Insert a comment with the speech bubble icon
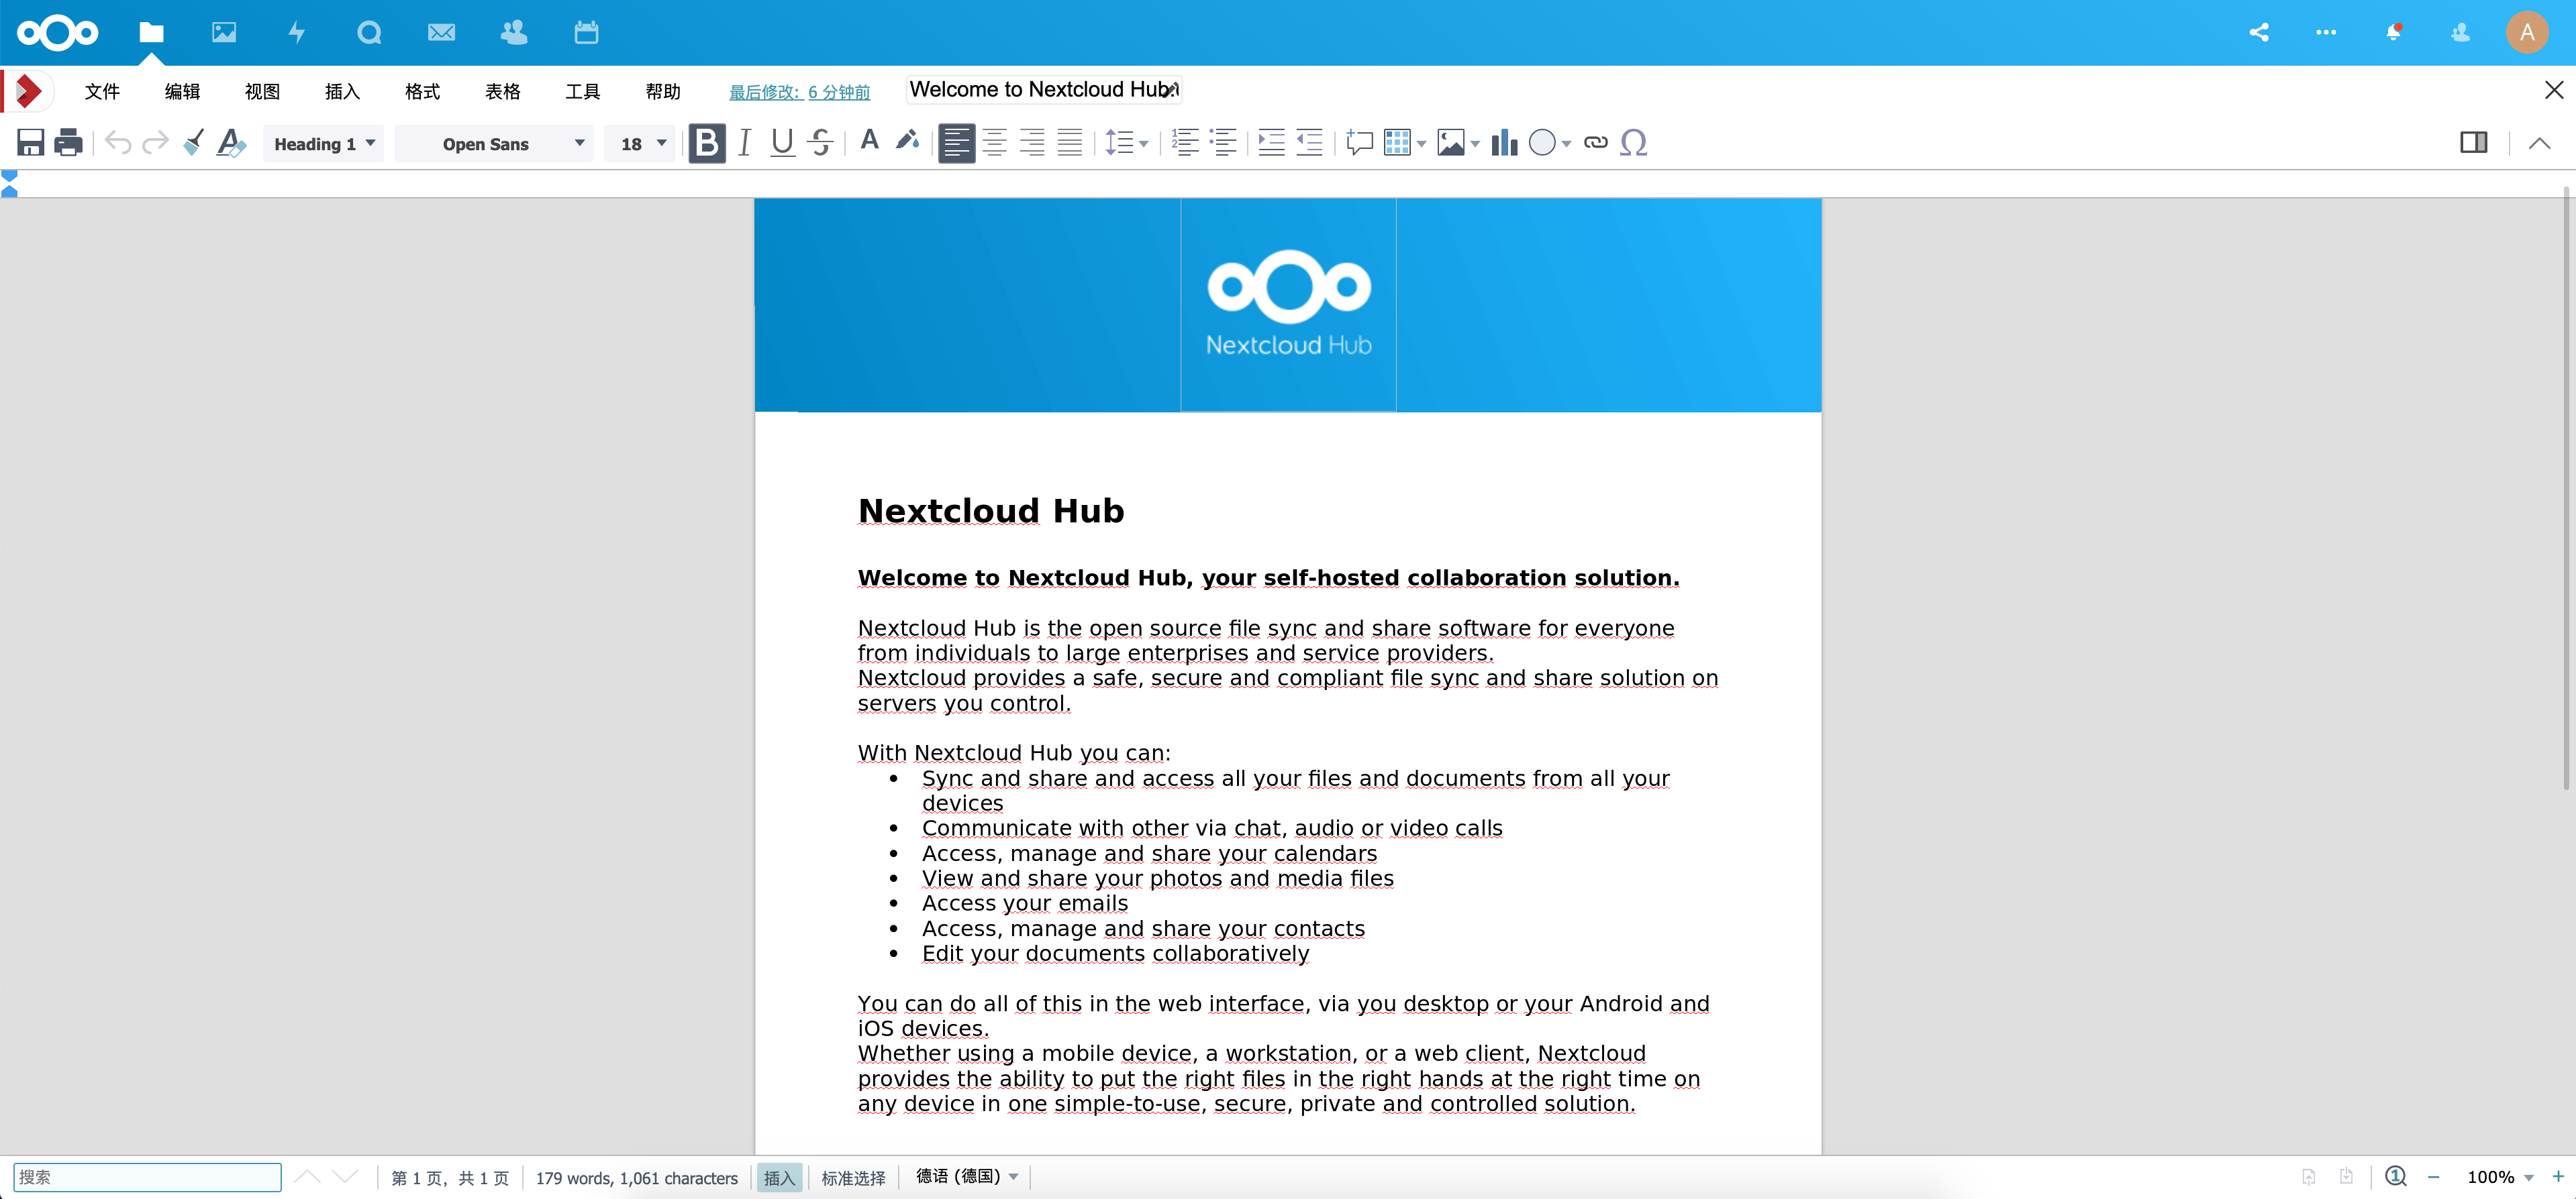Image resolution: width=2576 pixels, height=1199 pixels. 1359,143
